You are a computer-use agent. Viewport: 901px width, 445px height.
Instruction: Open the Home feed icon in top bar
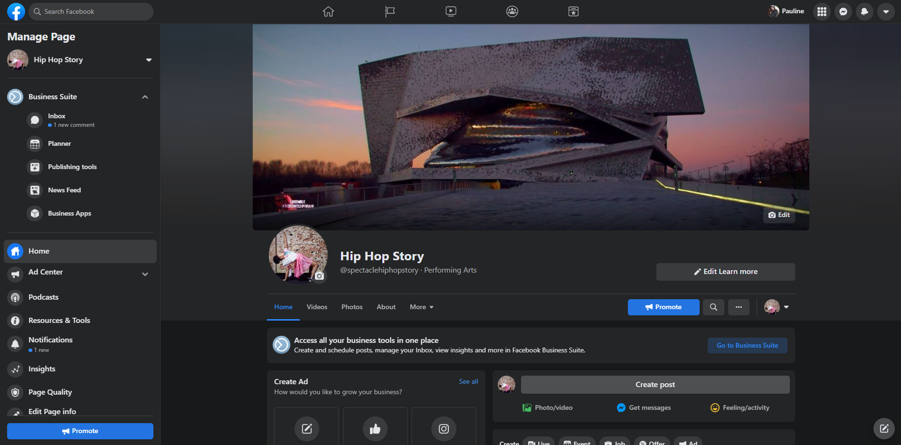click(x=328, y=11)
